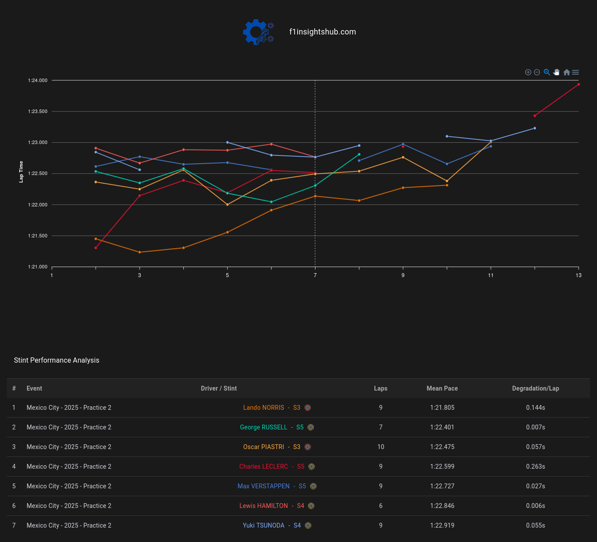Click the f1insightshub gear logo
Viewport: 597px width, 542px height.
pyautogui.click(x=258, y=32)
